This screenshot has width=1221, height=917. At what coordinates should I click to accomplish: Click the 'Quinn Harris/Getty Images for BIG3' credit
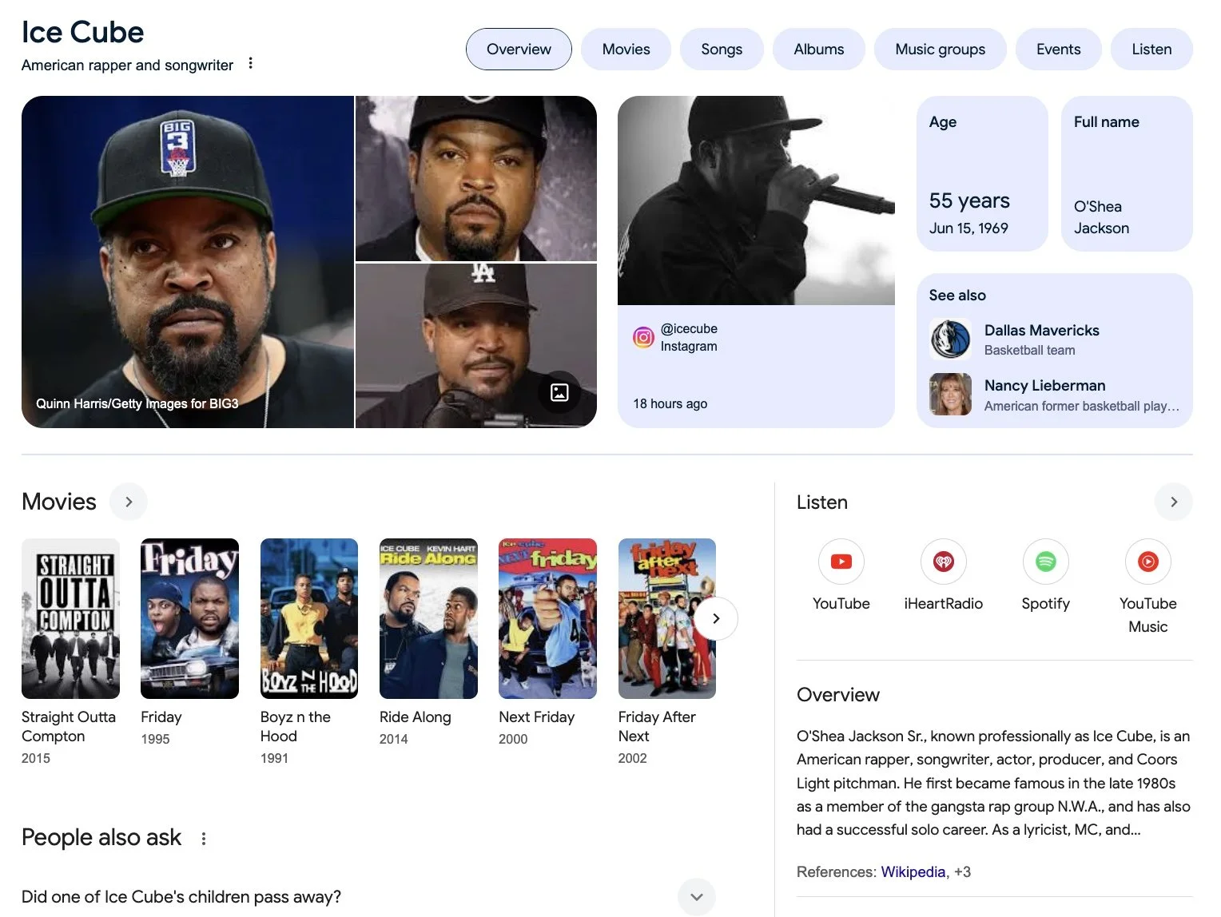click(137, 404)
